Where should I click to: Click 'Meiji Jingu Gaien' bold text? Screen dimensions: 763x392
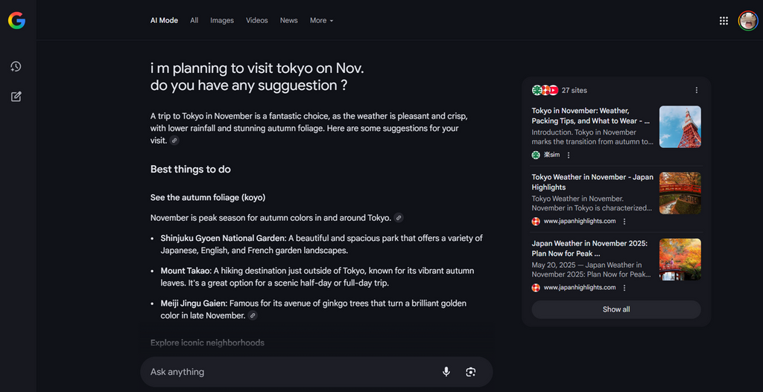tap(194, 303)
